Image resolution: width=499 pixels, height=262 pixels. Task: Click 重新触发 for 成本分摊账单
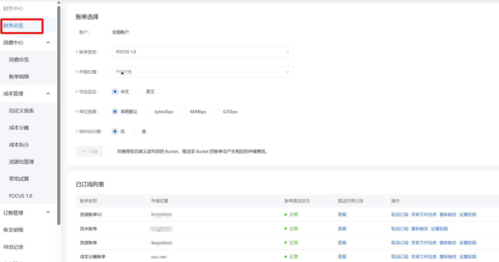coord(448,257)
